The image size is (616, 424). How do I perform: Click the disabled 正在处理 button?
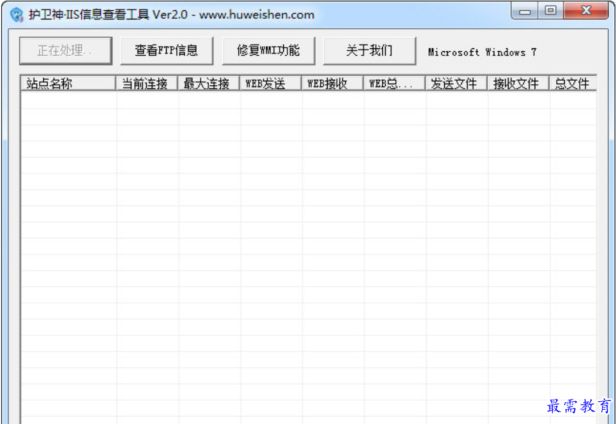point(65,50)
